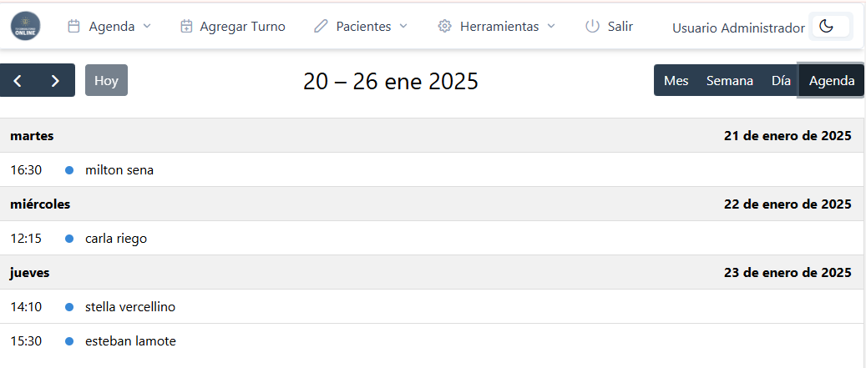Toggle dark mode with the moon button

pyautogui.click(x=827, y=27)
